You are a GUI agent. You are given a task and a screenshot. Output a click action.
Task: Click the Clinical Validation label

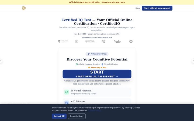tap(111, 64)
